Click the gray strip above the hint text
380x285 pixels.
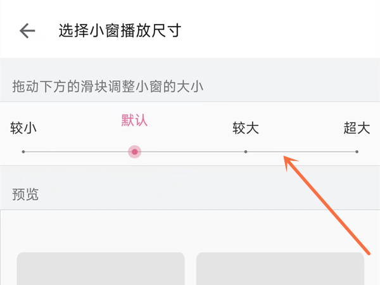(x=190, y=66)
